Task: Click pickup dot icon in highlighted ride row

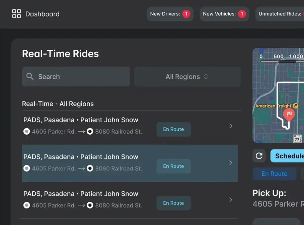Action: 26,168
